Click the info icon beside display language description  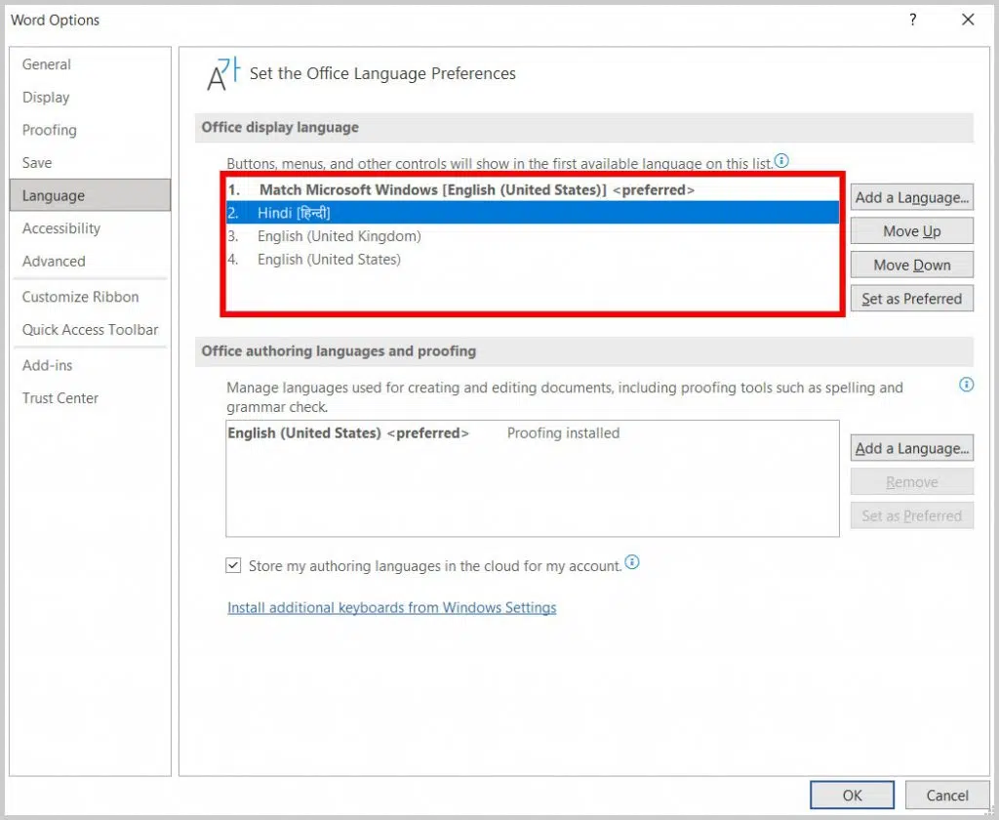(781, 161)
